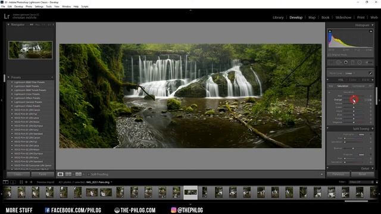Image resolution: width=381 pixels, height=214 pixels.
Task: Click the Reset button
Action: tap(363, 174)
